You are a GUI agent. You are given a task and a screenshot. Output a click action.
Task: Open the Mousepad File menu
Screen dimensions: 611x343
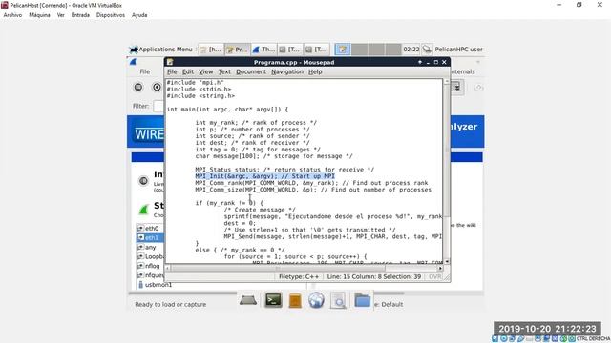pyautogui.click(x=172, y=71)
